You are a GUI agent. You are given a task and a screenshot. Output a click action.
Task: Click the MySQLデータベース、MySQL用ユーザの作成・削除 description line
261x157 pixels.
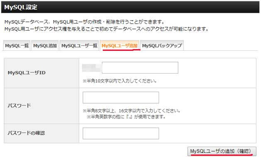[85, 22]
